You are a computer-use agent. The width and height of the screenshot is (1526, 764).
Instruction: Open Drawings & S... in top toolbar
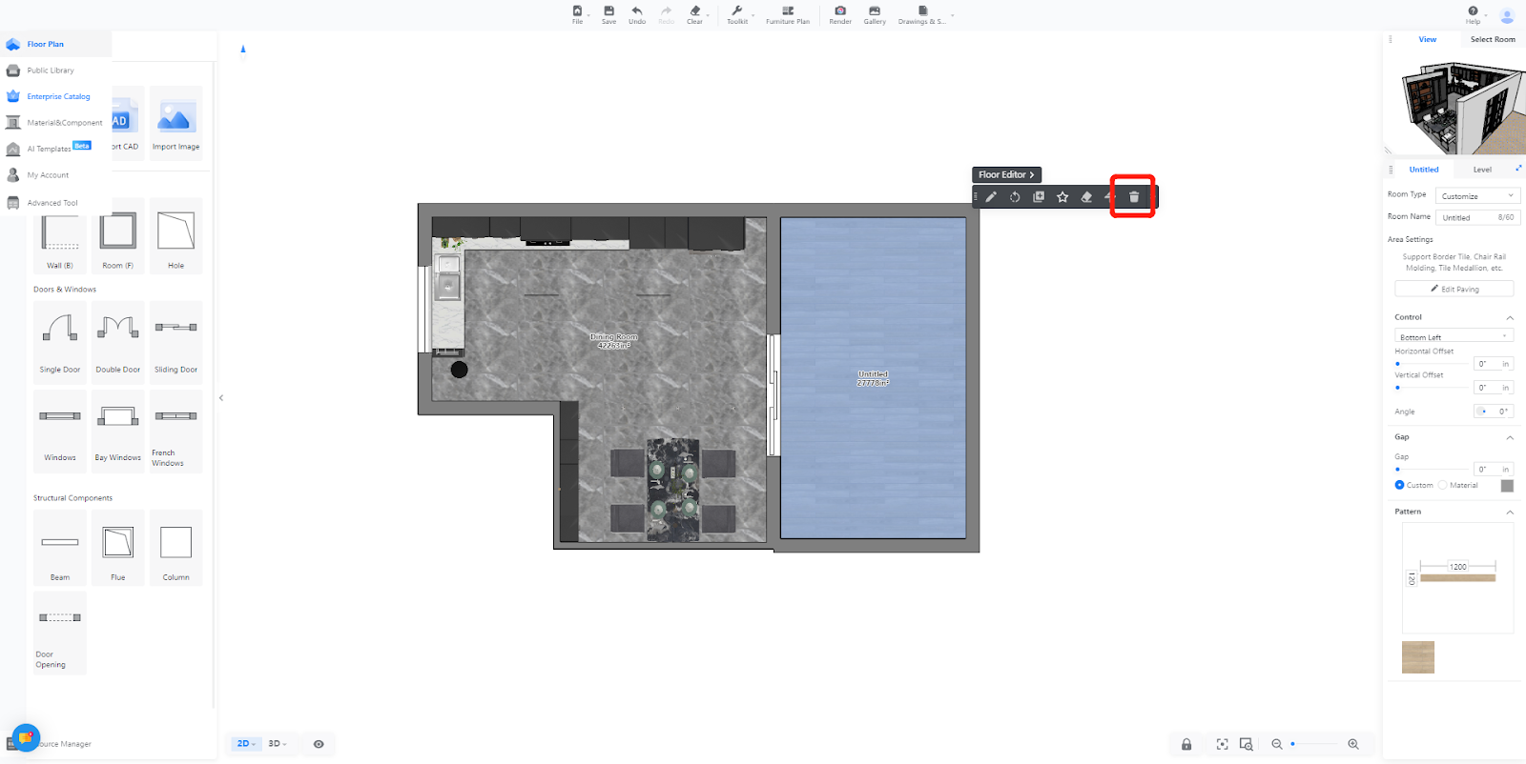[922, 14]
